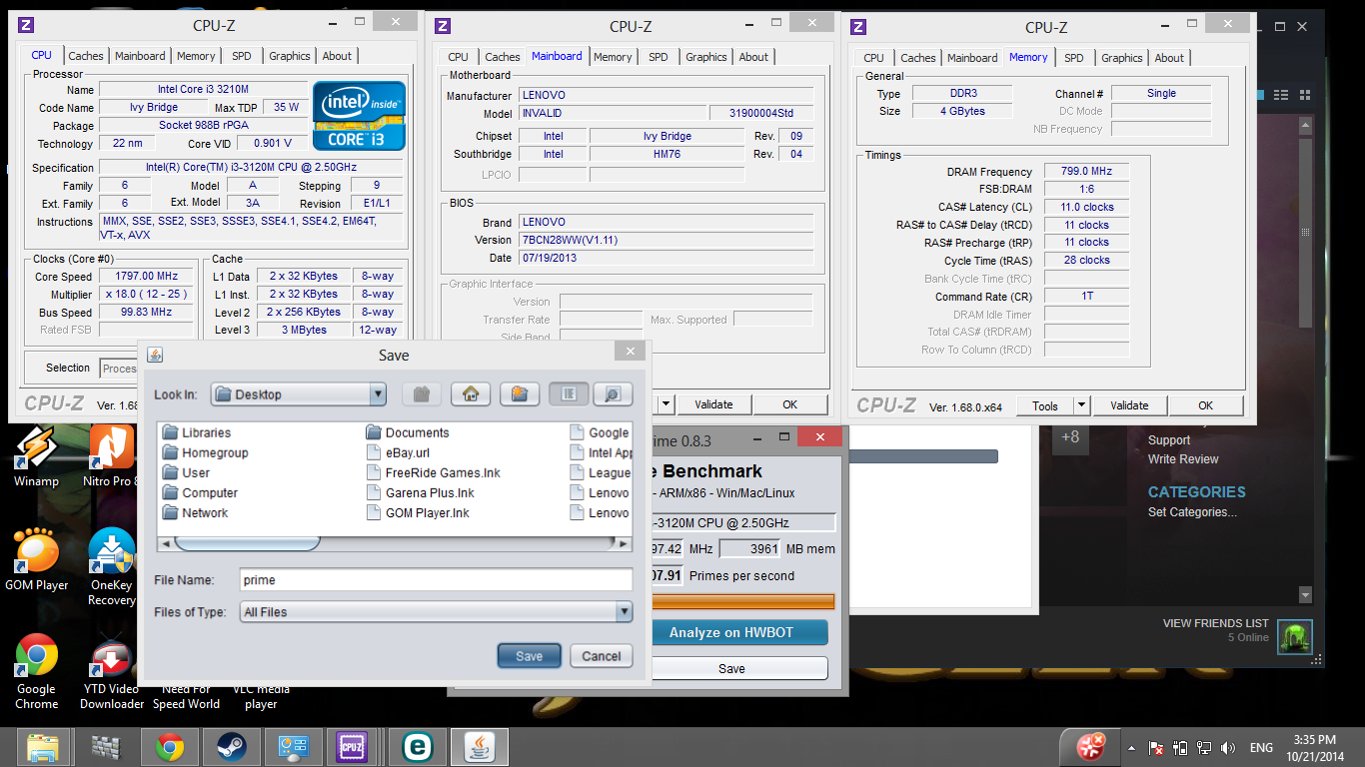Click the orange benchmark progress bar
Screen dimensions: 1365x767
742,601
